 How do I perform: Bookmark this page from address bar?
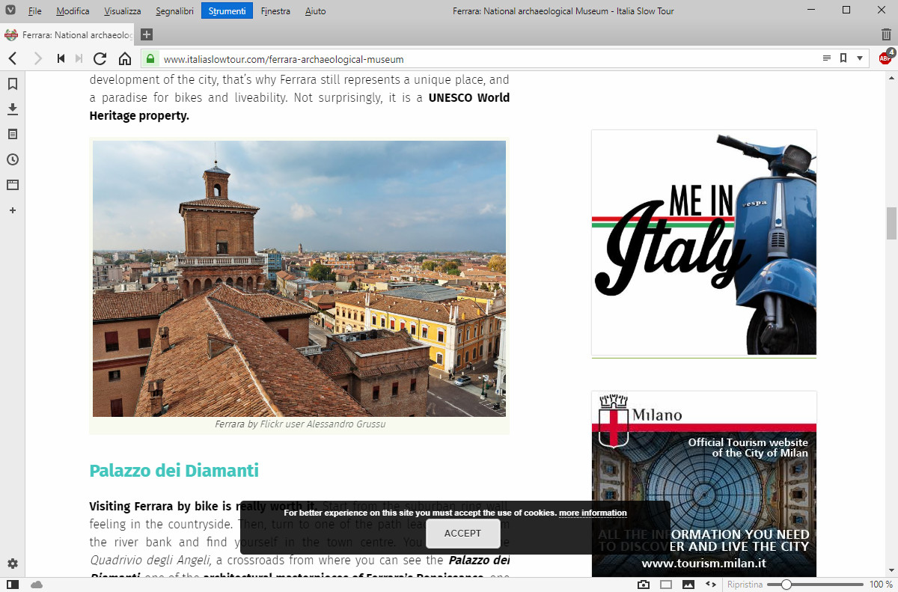(x=843, y=58)
